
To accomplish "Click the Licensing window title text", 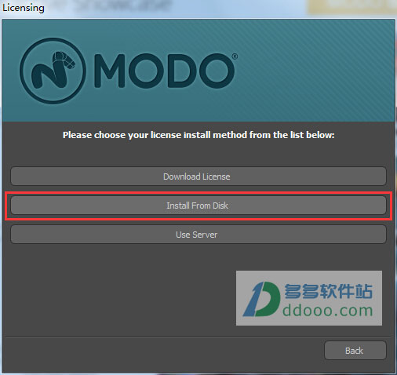I will click(24, 8).
